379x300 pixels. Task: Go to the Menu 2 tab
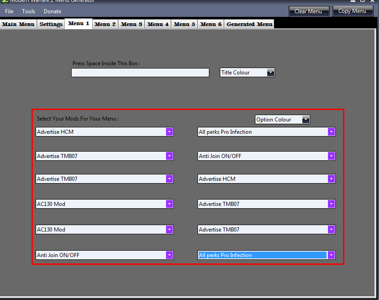(105, 24)
